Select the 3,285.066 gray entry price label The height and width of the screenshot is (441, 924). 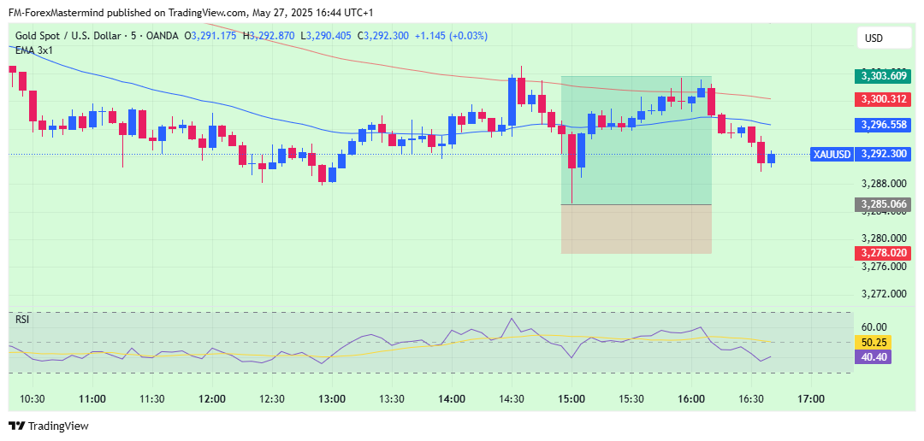(883, 205)
